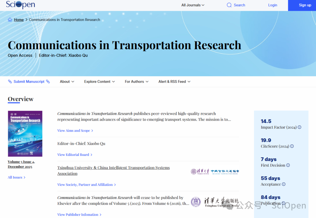Screen dimensions: 316x218
Task: Click info icon beside CiteScore (2024)
Action: [292, 146]
